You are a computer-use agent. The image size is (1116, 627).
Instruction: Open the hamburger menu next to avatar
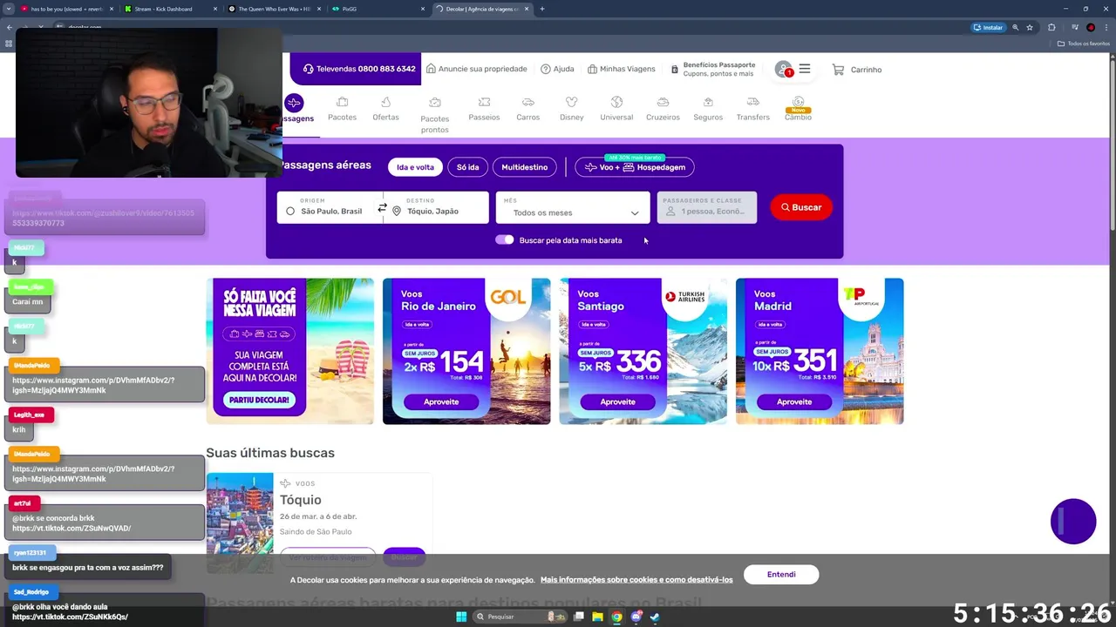[804, 69]
